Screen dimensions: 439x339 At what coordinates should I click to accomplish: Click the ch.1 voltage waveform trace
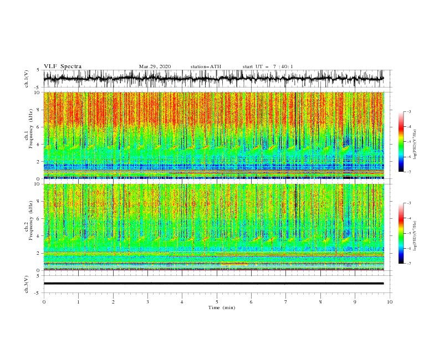pyautogui.click(x=213, y=79)
